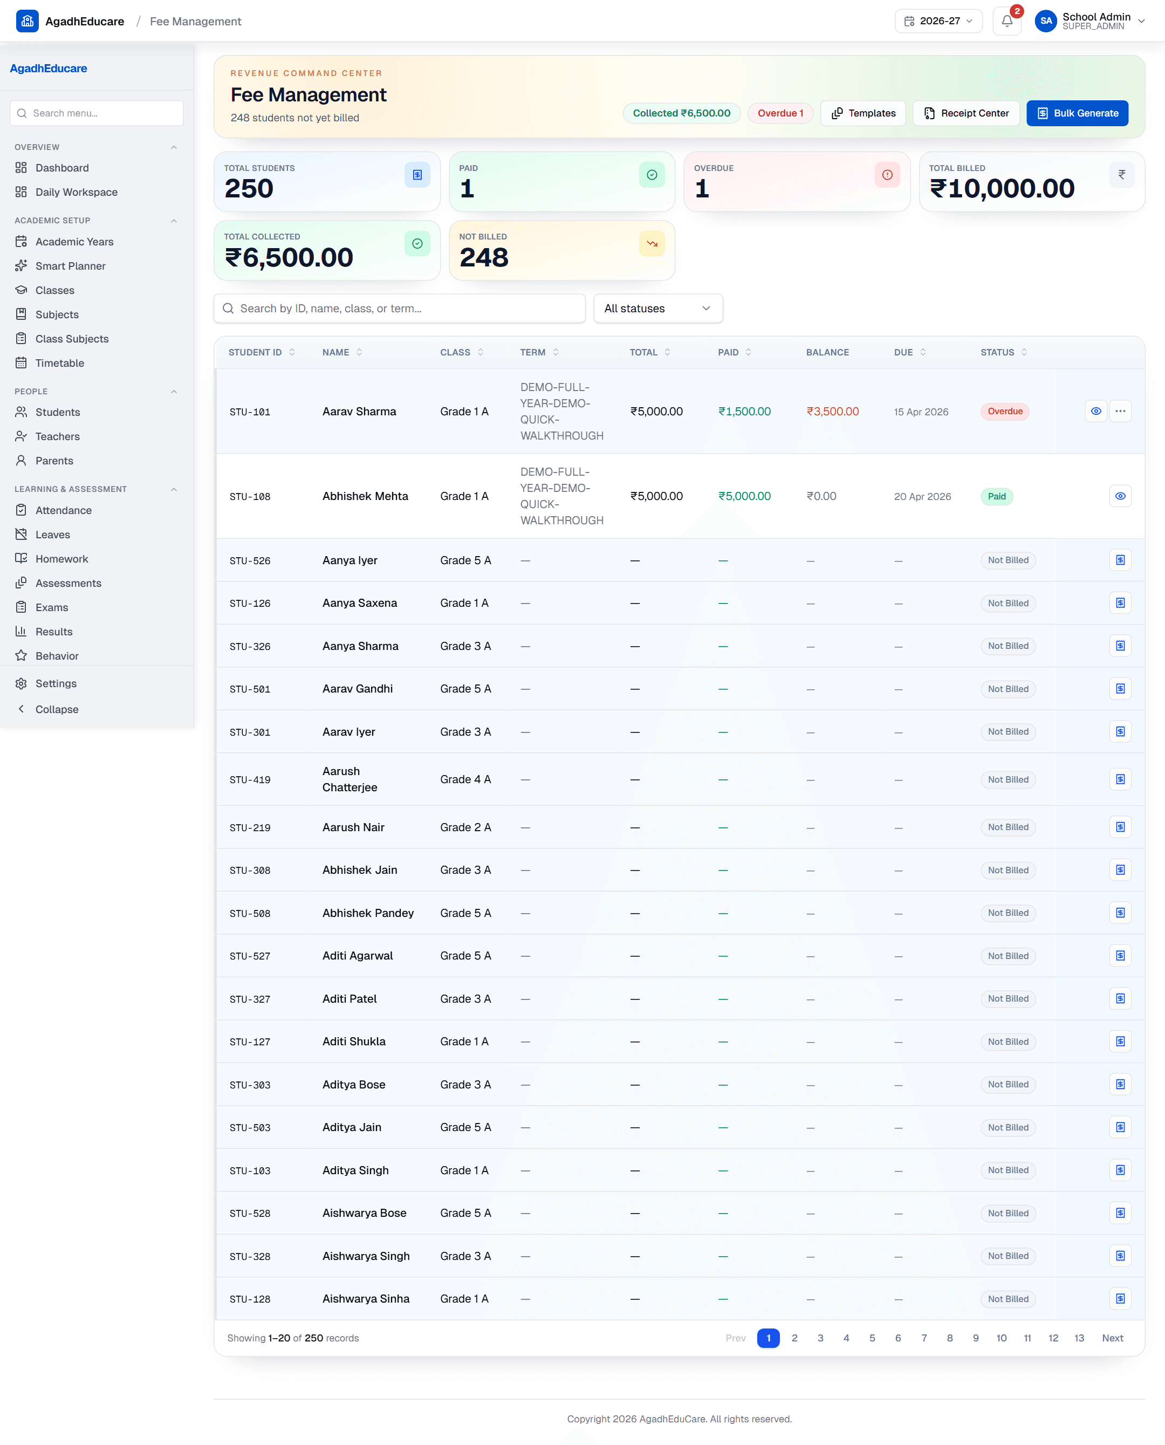
Task: Click the AgadhEducare logo icon
Action: 28,21
